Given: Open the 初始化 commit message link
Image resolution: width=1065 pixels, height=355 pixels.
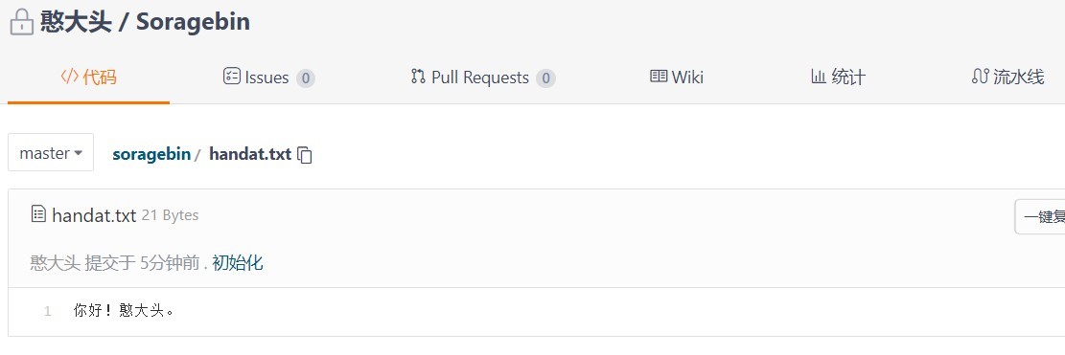Looking at the screenshot, I should pos(237,263).
